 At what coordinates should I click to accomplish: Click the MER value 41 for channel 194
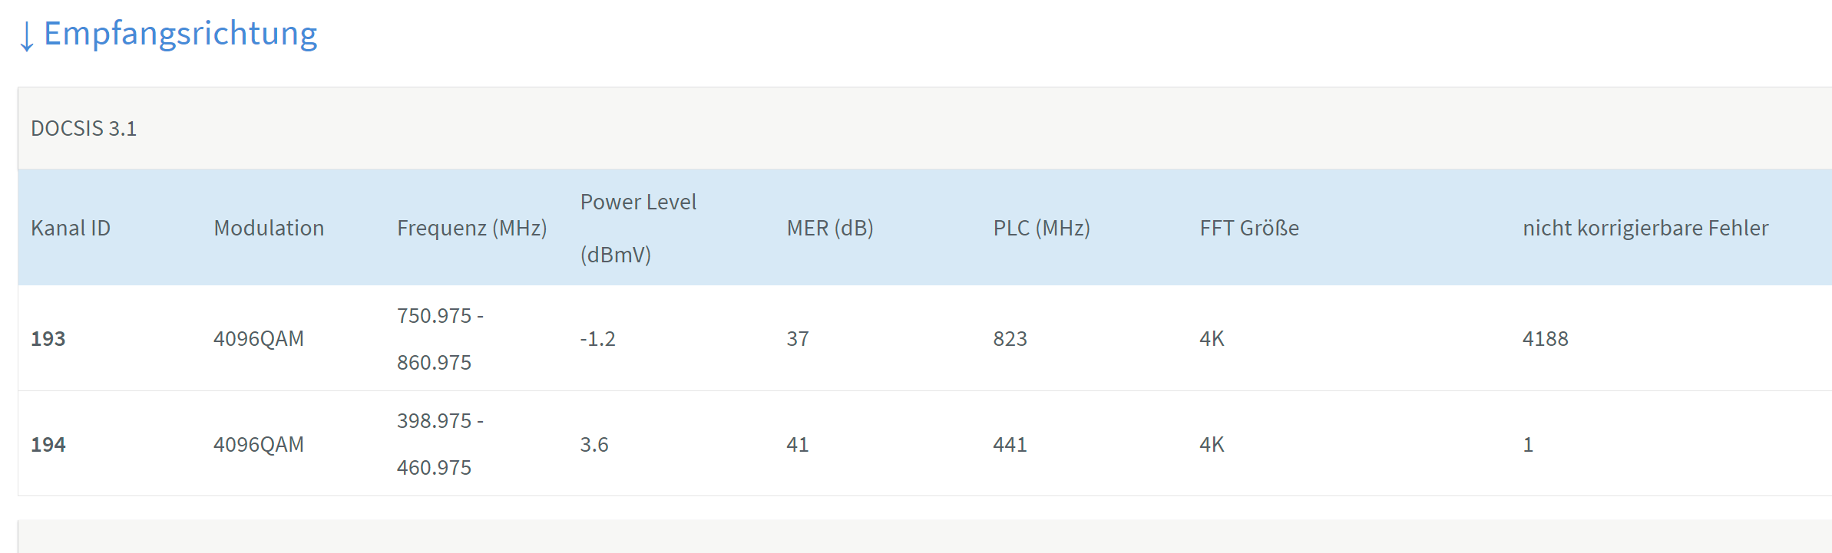pyautogui.click(x=798, y=444)
